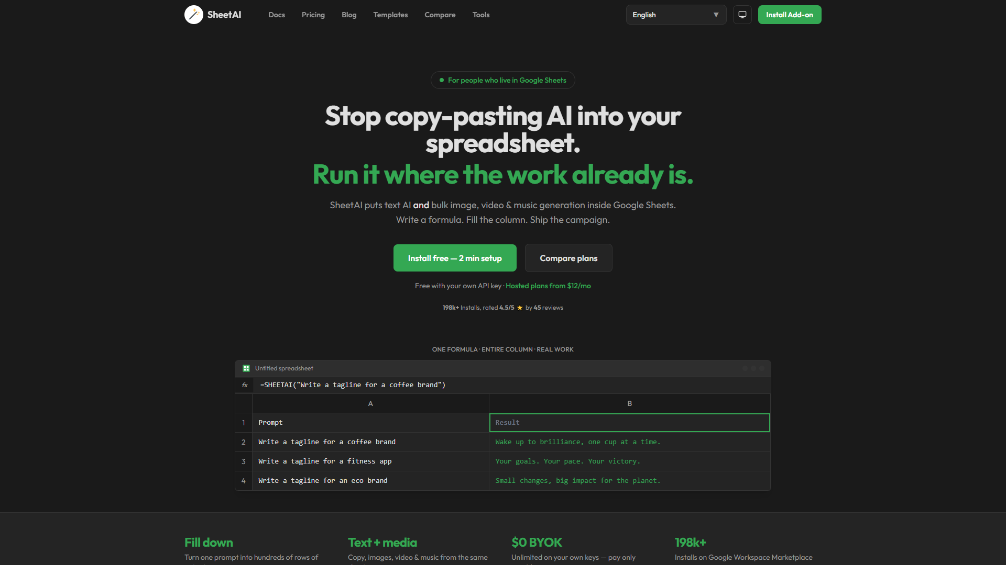Click the 'Text + media' feature heading
This screenshot has height=565, width=1006.
pyautogui.click(x=382, y=543)
